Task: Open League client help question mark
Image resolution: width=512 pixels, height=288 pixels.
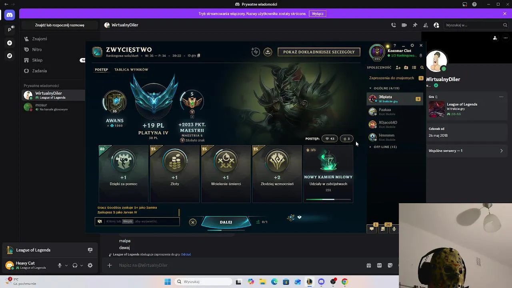Action: click(394, 46)
